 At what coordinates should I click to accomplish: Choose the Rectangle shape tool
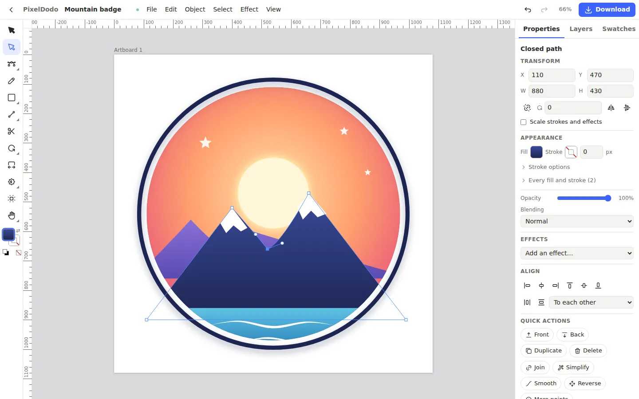pos(12,98)
